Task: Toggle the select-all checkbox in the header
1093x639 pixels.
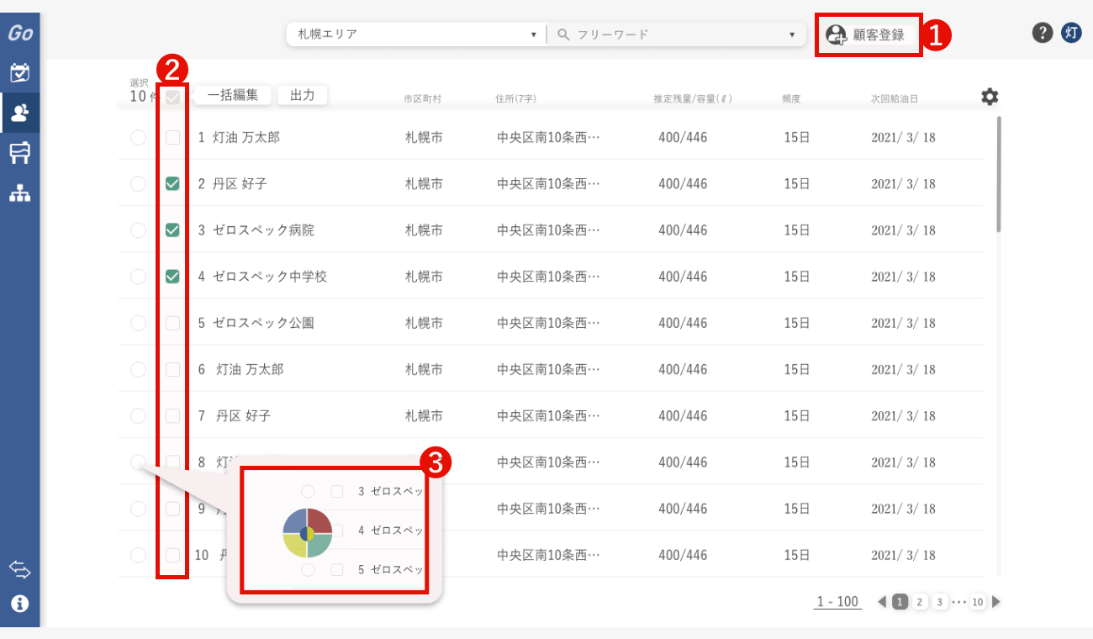Action: click(172, 98)
